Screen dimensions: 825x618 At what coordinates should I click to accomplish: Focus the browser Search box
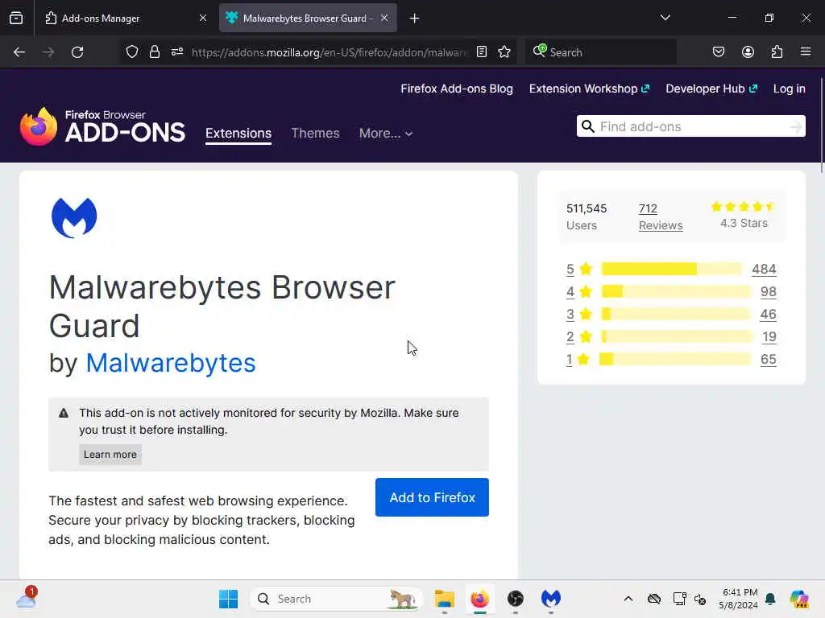coord(601,52)
